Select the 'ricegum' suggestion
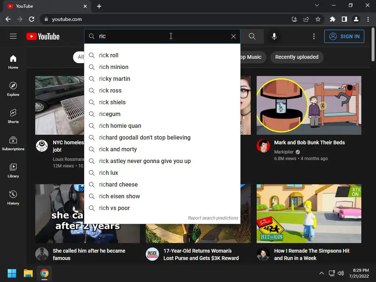The width and height of the screenshot is (376, 282). [162, 114]
